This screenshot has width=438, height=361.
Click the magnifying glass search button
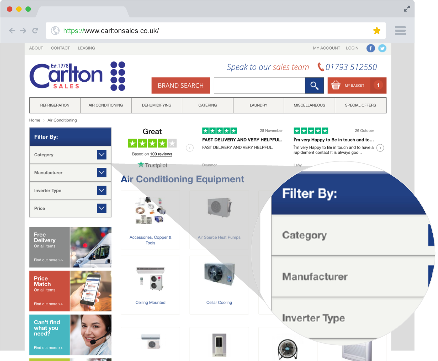[314, 86]
